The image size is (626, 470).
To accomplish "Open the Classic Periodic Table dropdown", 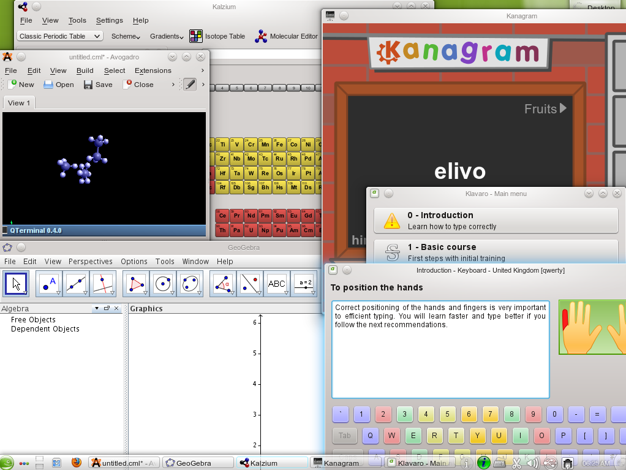I will pos(60,36).
